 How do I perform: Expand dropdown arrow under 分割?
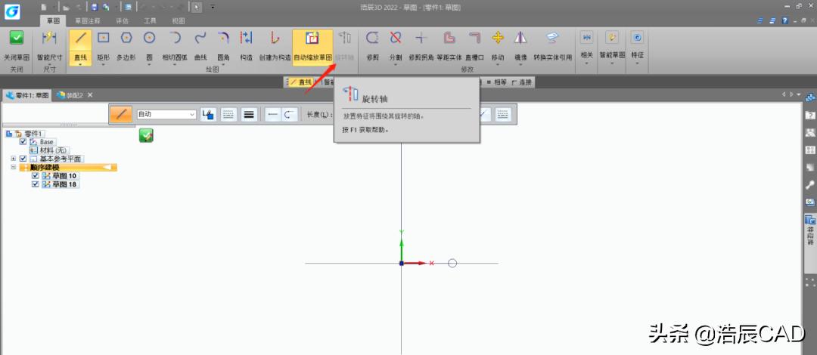coord(396,64)
